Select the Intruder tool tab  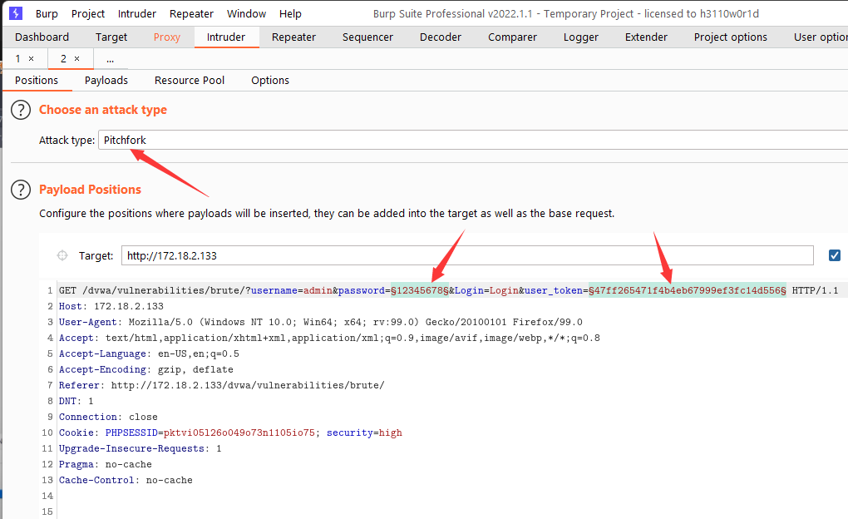point(226,37)
